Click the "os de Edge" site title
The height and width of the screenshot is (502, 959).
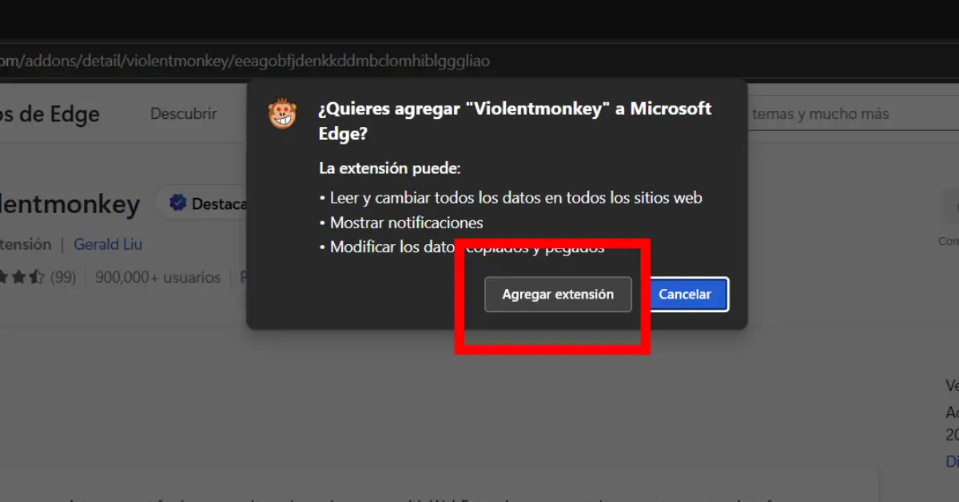click(50, 114)
